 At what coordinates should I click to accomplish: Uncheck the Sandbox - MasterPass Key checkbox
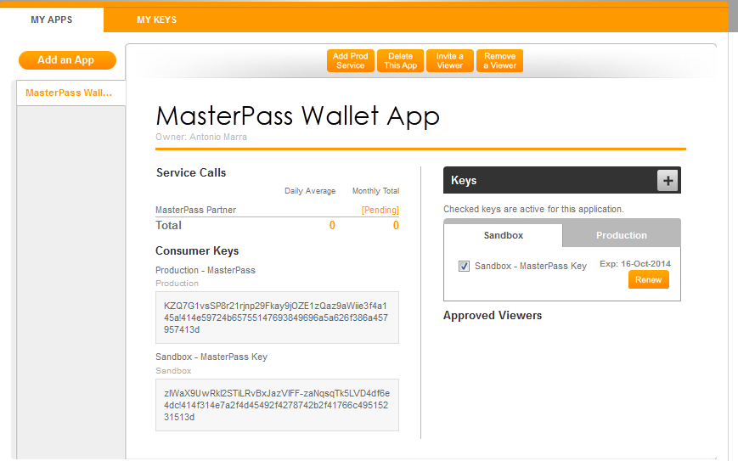click(464, 267)
